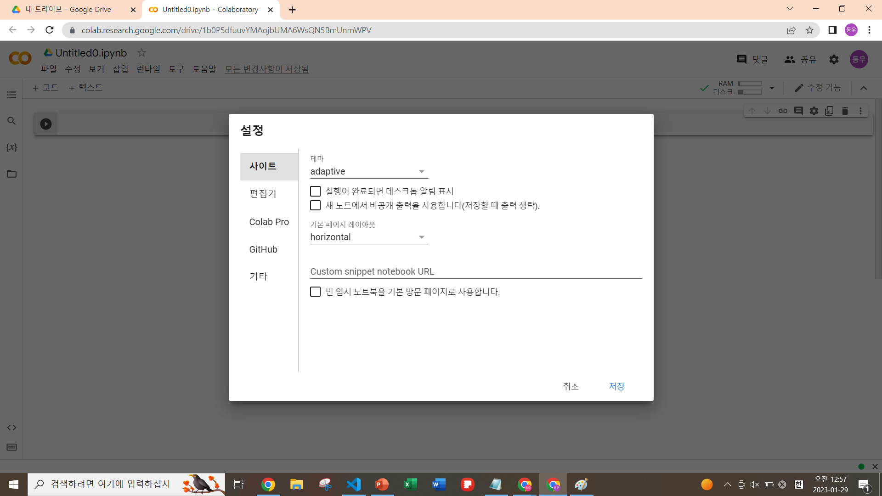Viewport: 882px width, 496px height.
Task: Click the link-to-cell icon in cell toolbar
Action: [x=783, y=111]
